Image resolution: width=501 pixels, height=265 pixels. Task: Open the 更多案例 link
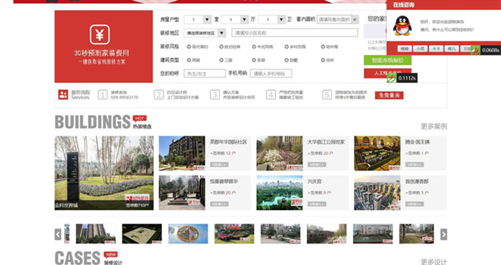(434, 126)
